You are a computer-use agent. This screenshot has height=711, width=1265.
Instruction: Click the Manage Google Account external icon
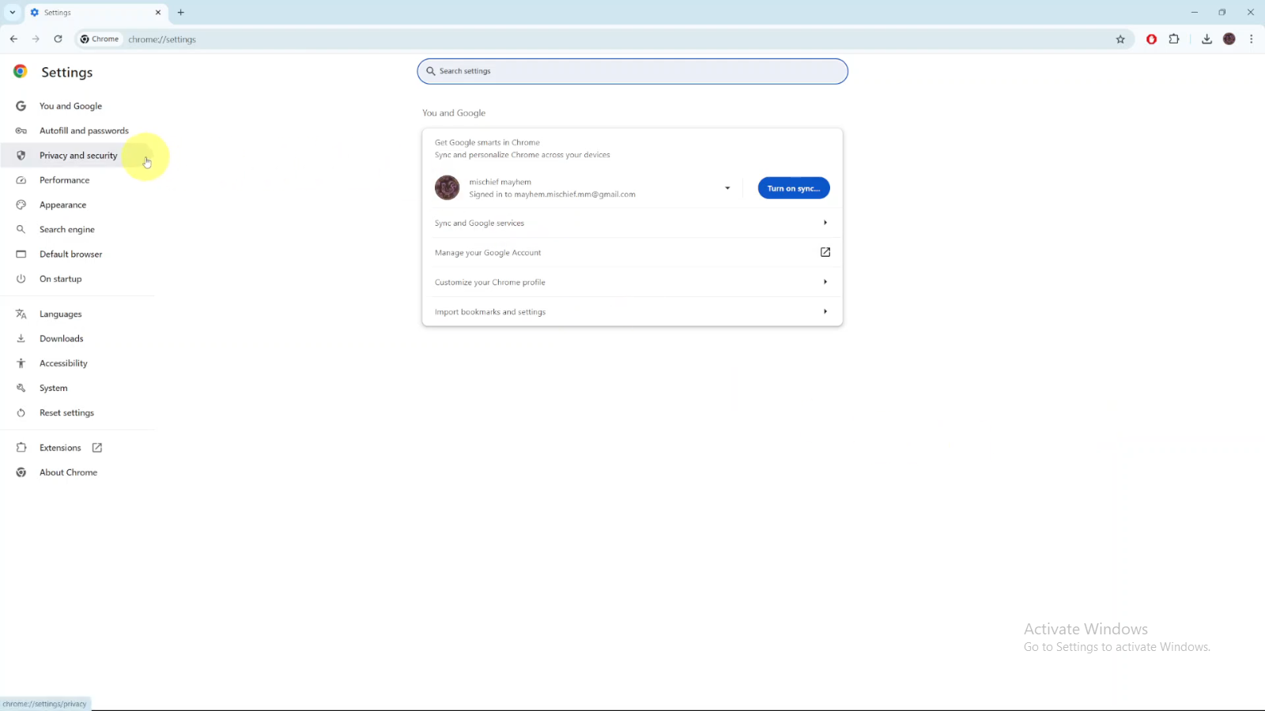825,252
